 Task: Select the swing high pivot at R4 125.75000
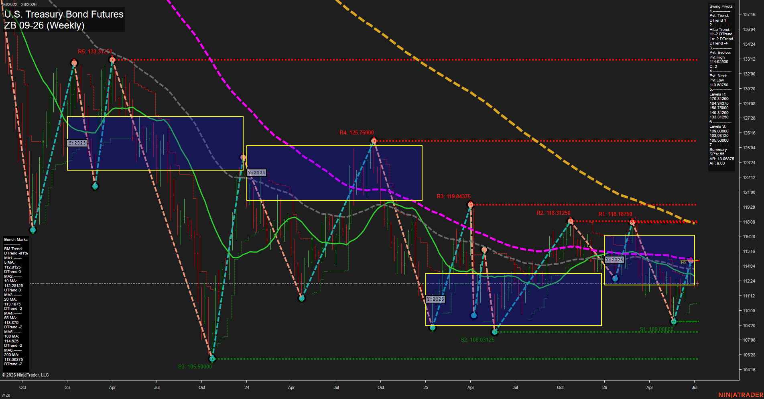tap(374, 141)
